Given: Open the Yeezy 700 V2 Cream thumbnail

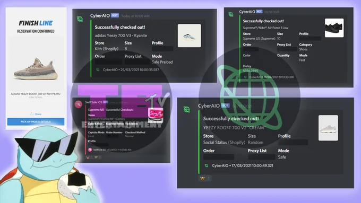Looking at the screenshot, I should tap(328, 128).
